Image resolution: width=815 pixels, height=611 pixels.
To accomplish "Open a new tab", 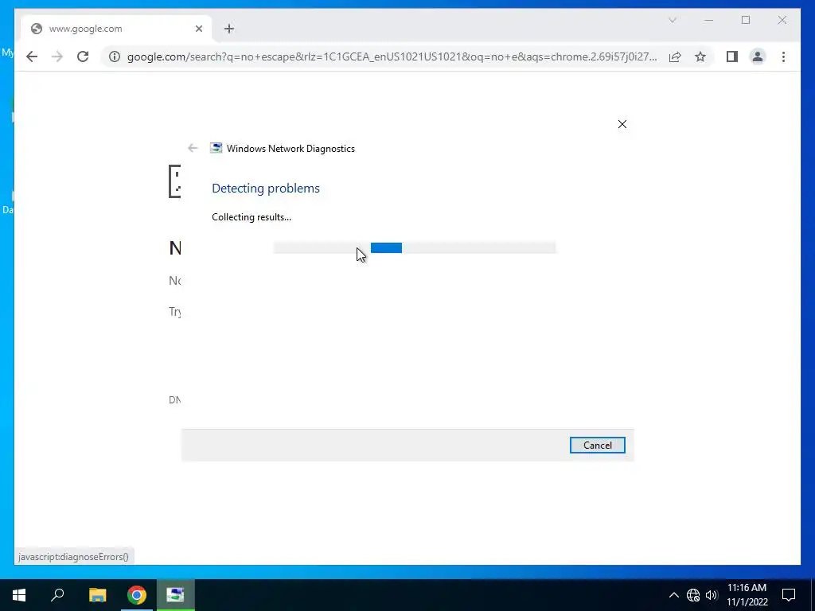I will click(229, 29).
